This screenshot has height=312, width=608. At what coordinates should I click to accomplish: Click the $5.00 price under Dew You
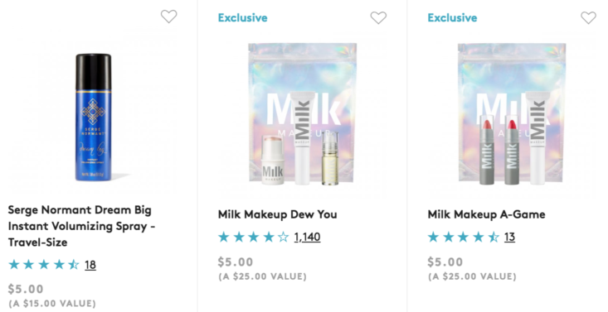(x=236, y=262)
